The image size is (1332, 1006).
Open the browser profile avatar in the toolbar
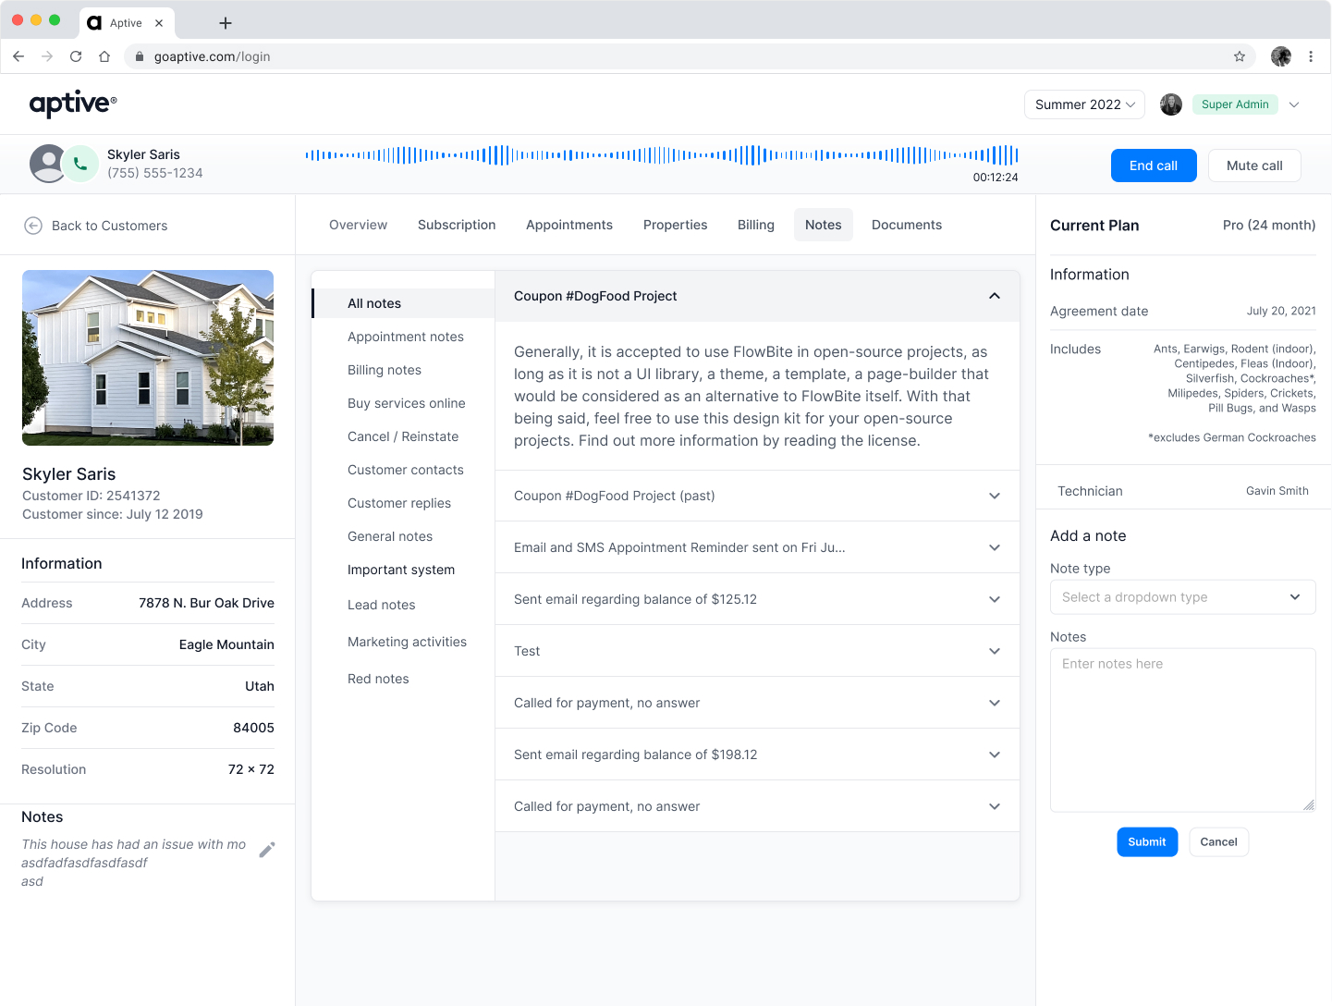[1281, 56]
